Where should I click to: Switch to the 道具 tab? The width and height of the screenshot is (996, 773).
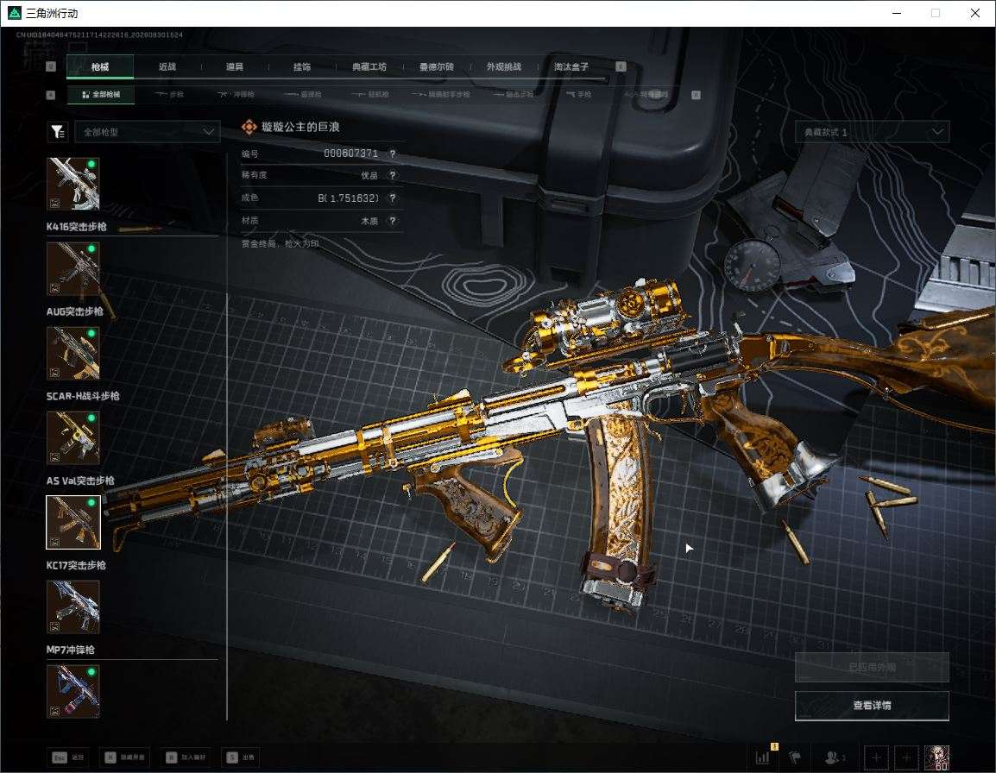(235, 66)
